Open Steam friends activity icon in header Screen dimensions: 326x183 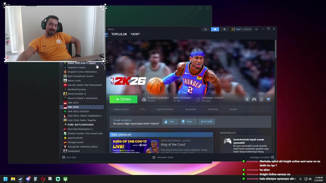[x=205, y=29]
